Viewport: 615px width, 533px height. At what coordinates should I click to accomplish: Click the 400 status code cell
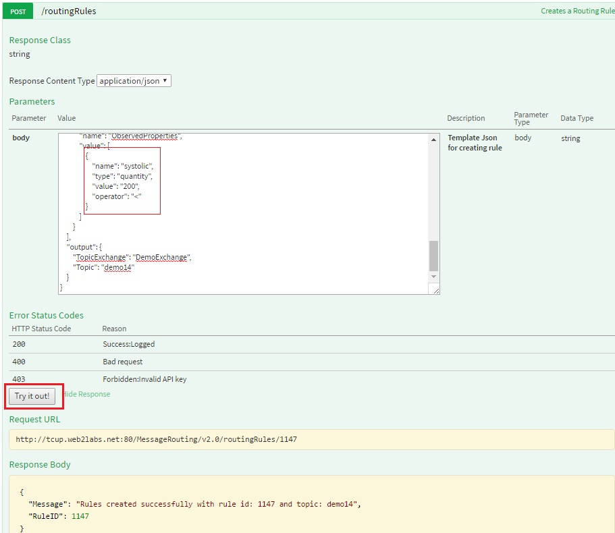tap(19, 362)
